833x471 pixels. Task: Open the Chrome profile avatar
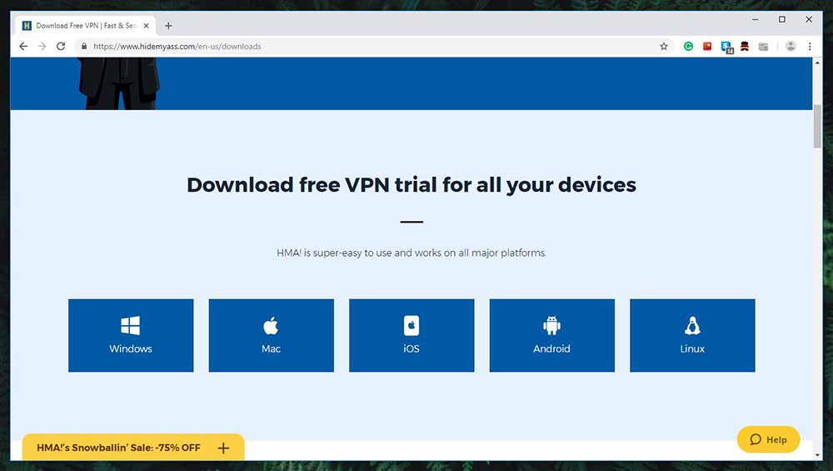tap(791, 46)
